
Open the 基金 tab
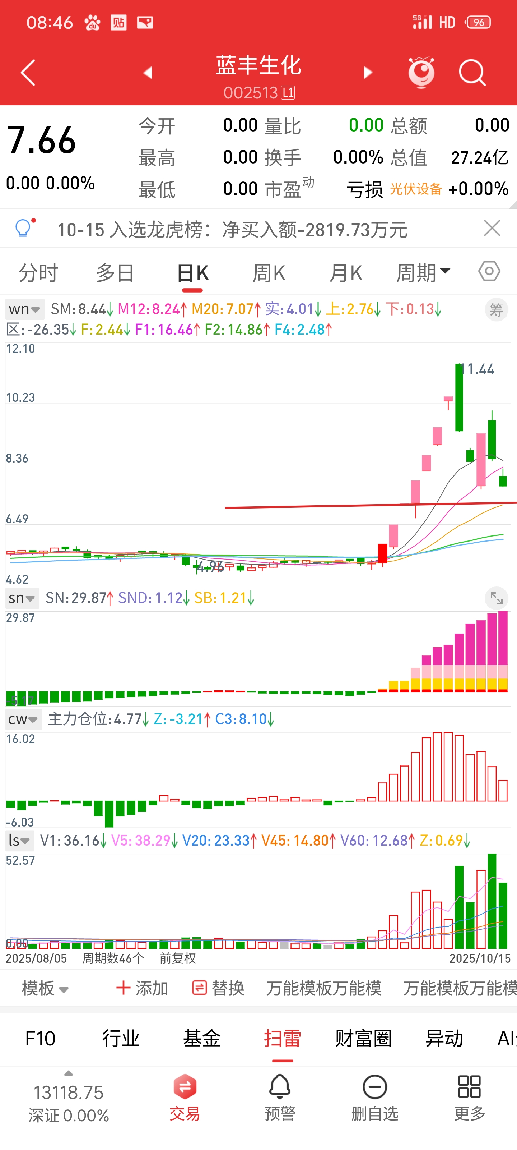(202, 1038)
